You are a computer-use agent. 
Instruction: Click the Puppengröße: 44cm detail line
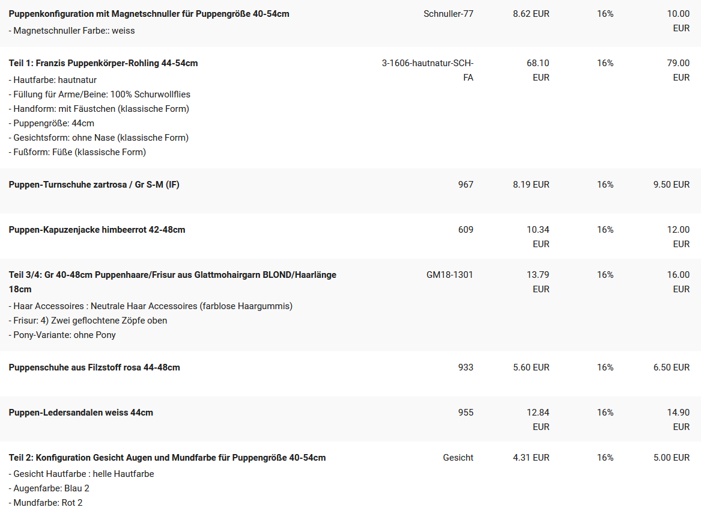(x=52, y=123)
